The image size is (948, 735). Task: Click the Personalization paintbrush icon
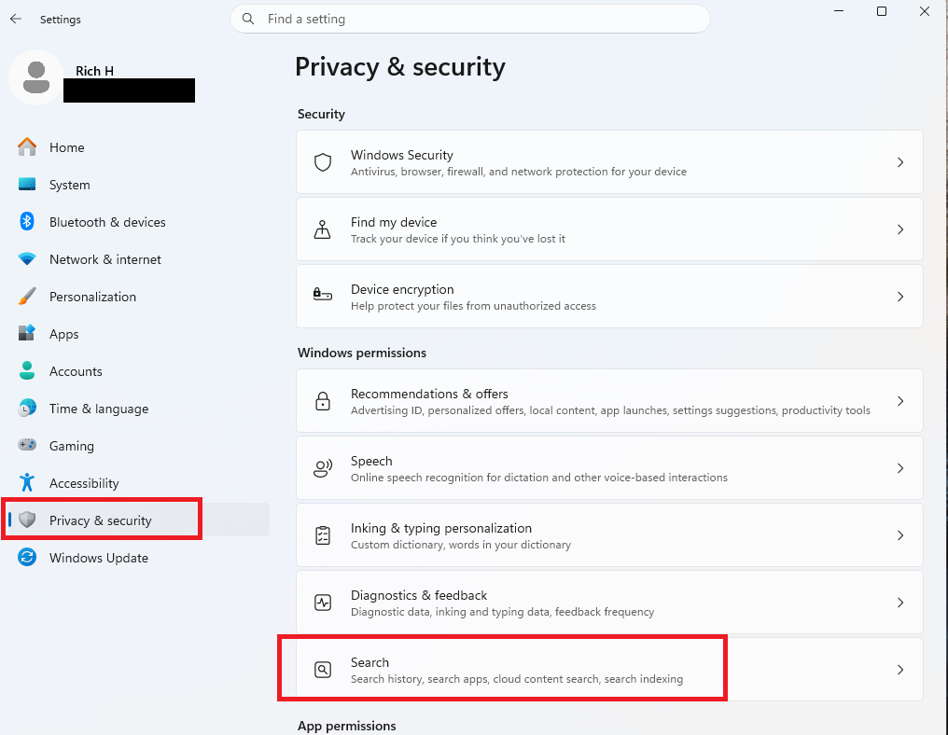[27, 297]
